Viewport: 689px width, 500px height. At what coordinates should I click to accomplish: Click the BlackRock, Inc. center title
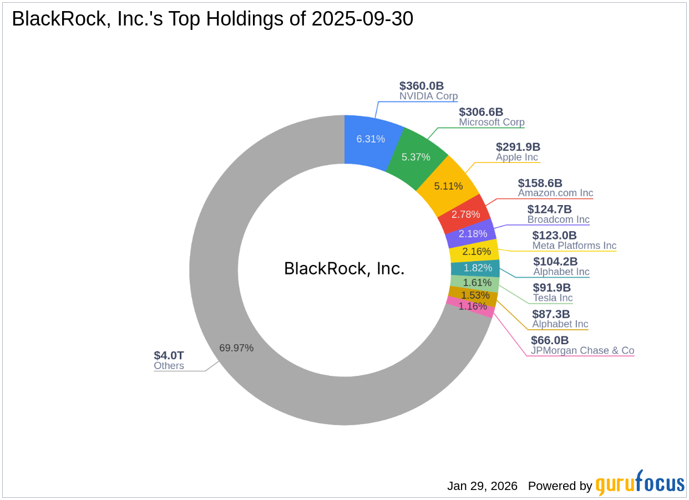(x=344, y=268)
